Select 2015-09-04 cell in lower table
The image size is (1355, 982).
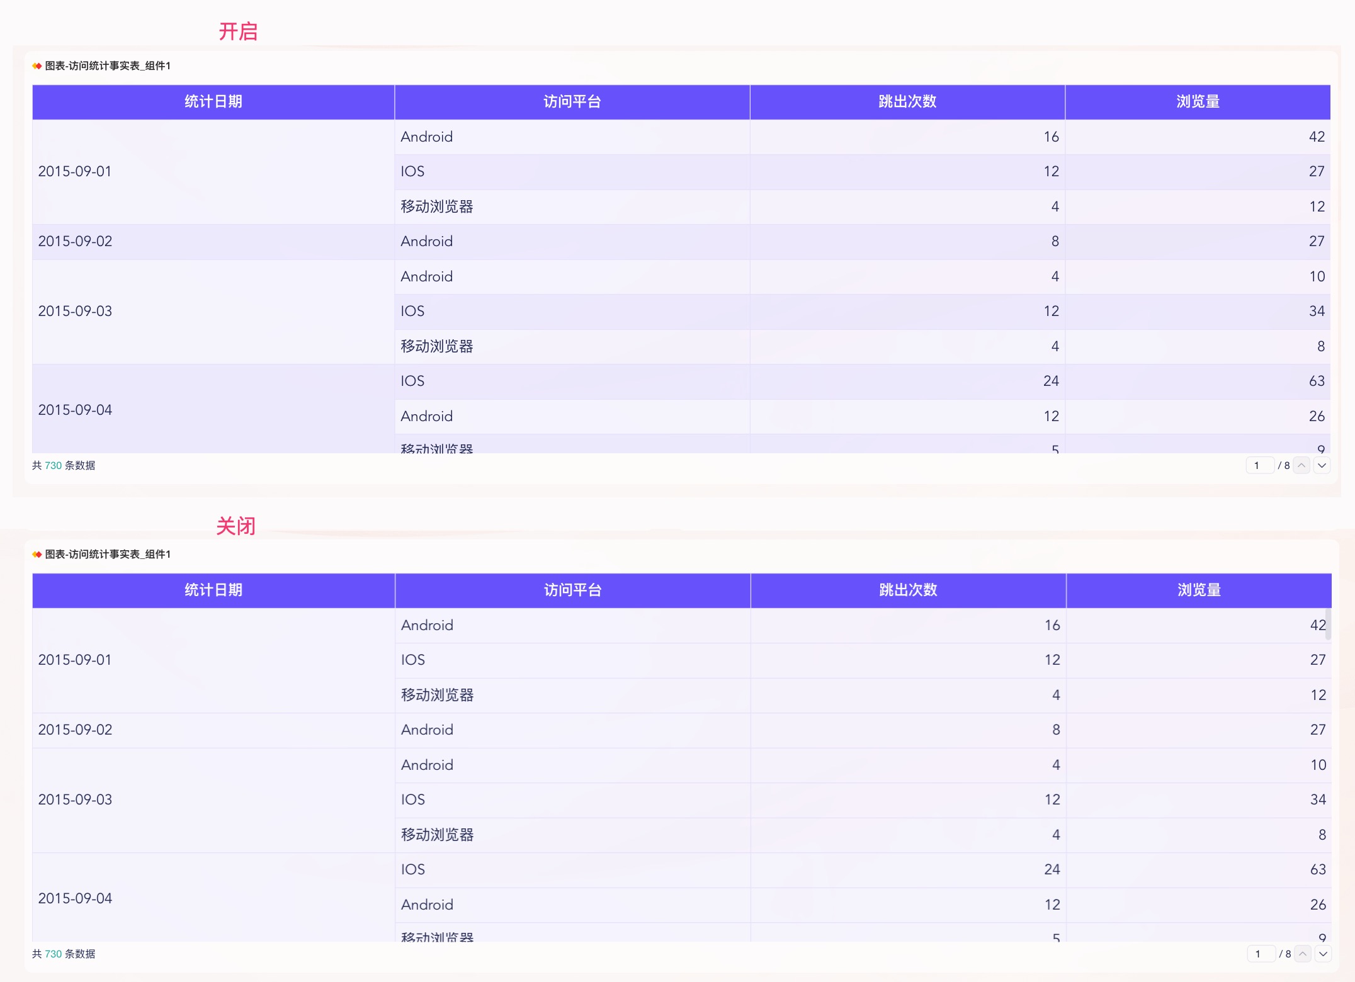pos(213,898)
